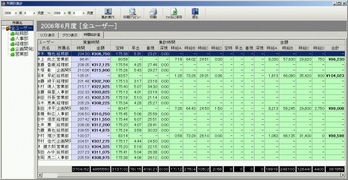Select the 時間給計算 tab

[x=92, y=35]
